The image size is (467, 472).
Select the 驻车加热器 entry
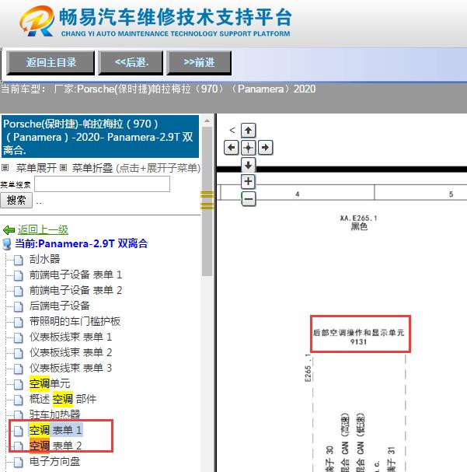54,414
